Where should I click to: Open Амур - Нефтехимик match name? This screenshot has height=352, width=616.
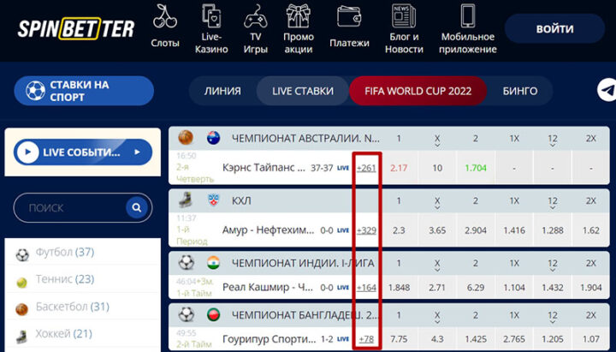(x=269, y=230)
